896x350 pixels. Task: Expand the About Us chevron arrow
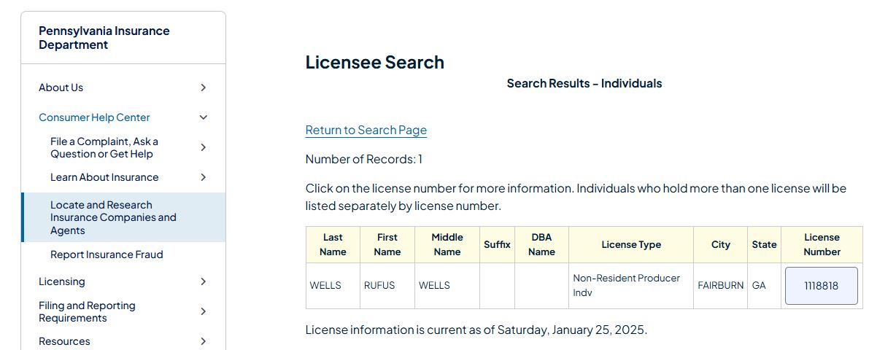(x=204, y=87)
